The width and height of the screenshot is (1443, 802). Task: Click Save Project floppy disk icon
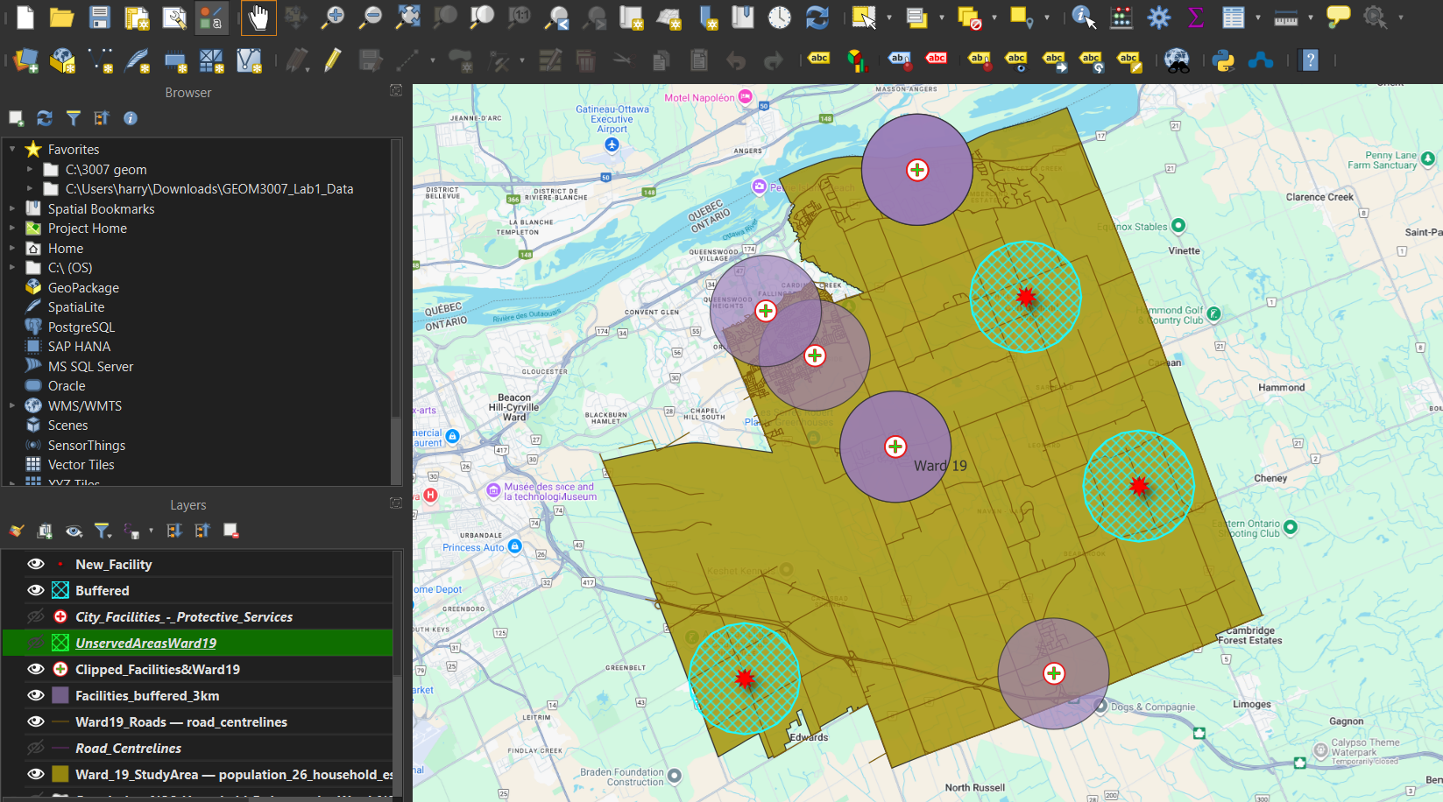(100, 18)
